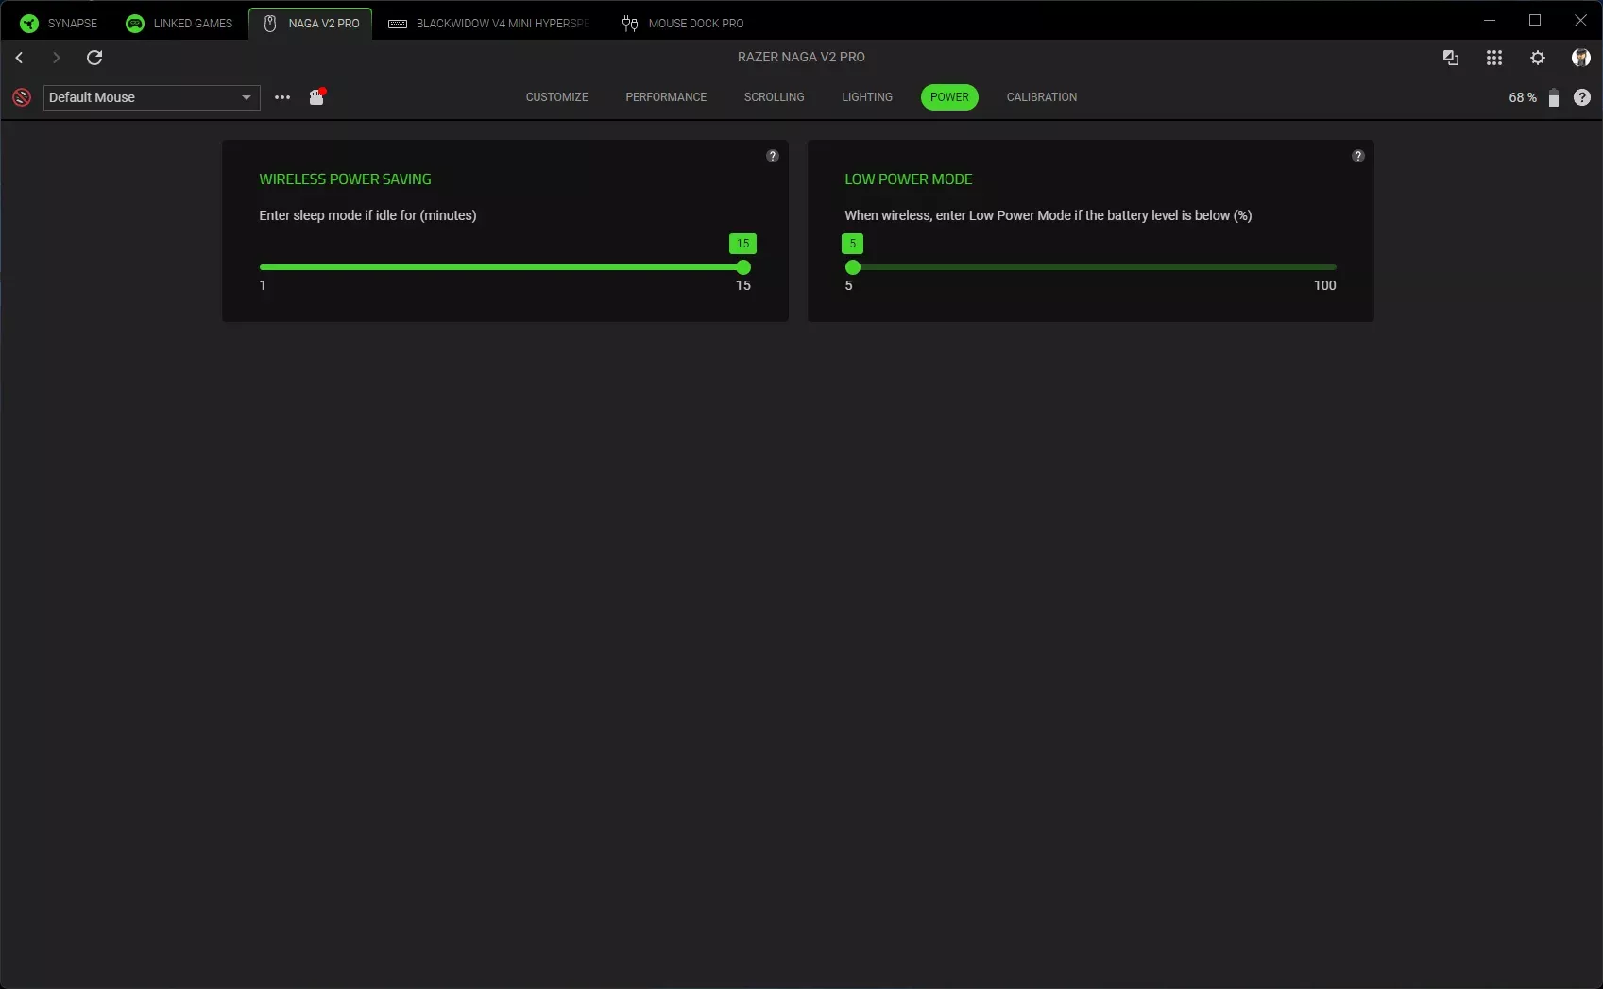The height and width of the screenshot is (989, 1603).
Task: Open the Linked Games tab
Action: pyautogui.click(x=179, y=24)
